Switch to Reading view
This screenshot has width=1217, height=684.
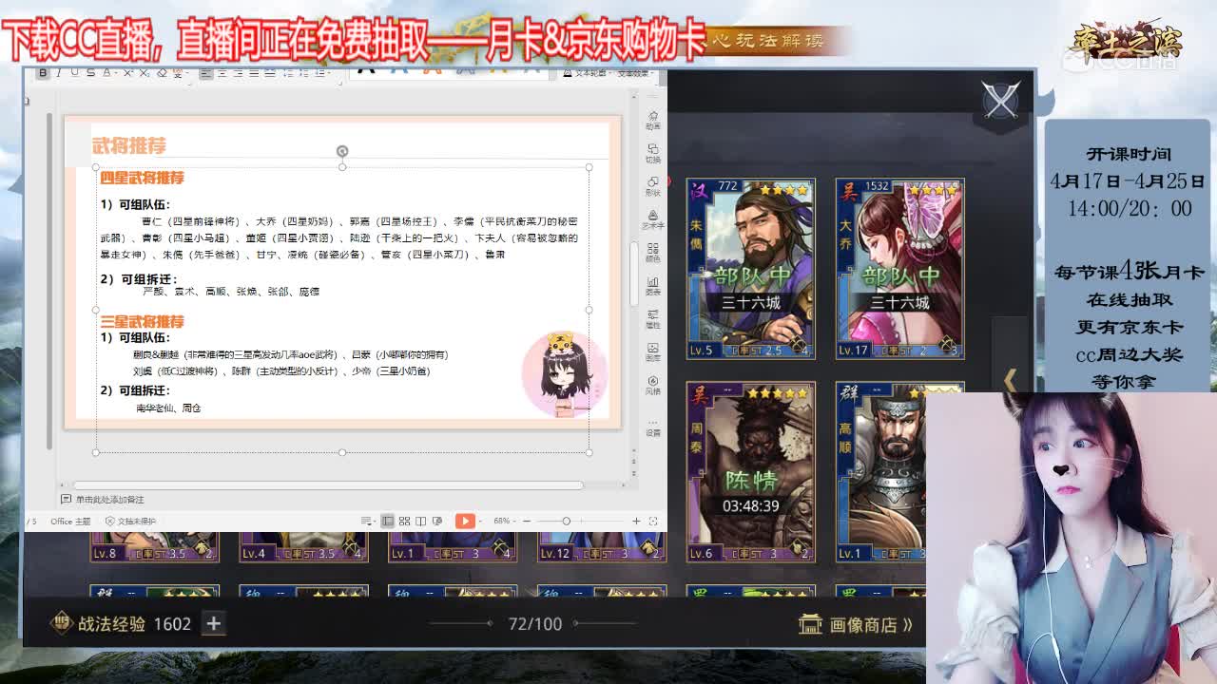tap(420, 521)
